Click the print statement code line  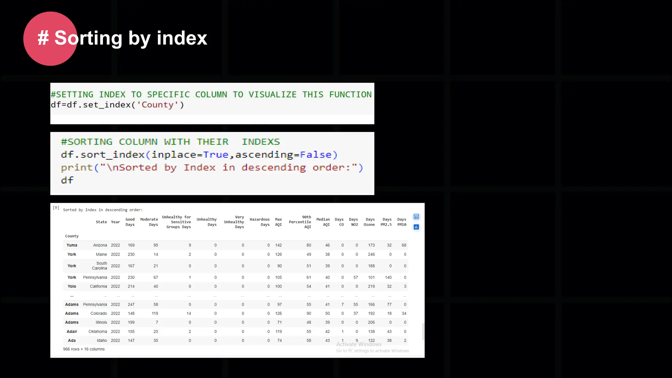click(x=212, y=168)
